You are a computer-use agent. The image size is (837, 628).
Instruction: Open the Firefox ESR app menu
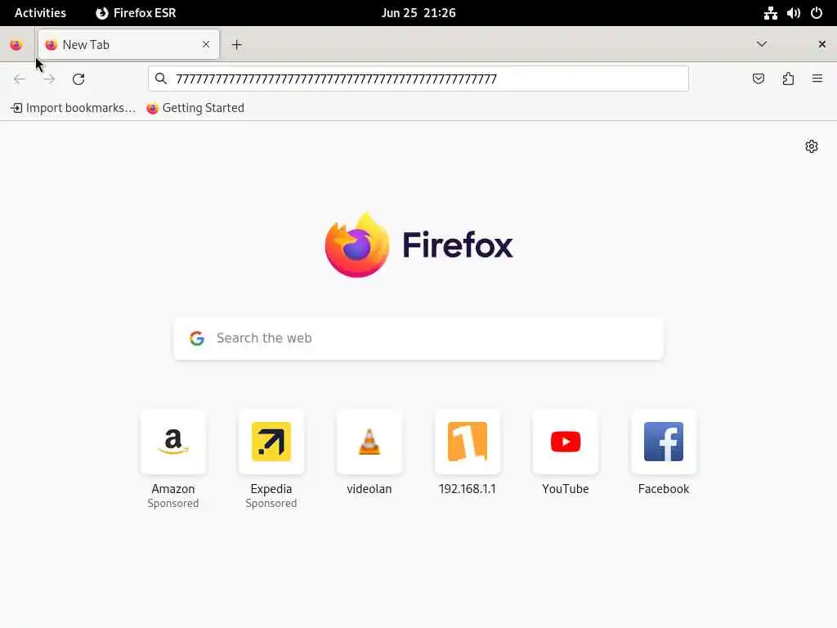coord(136,13)
